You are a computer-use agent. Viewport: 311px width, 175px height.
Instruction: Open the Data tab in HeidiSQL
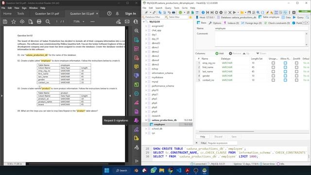point(286,17)
